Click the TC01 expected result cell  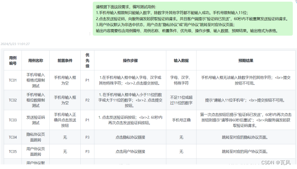[x=245, y=80]
